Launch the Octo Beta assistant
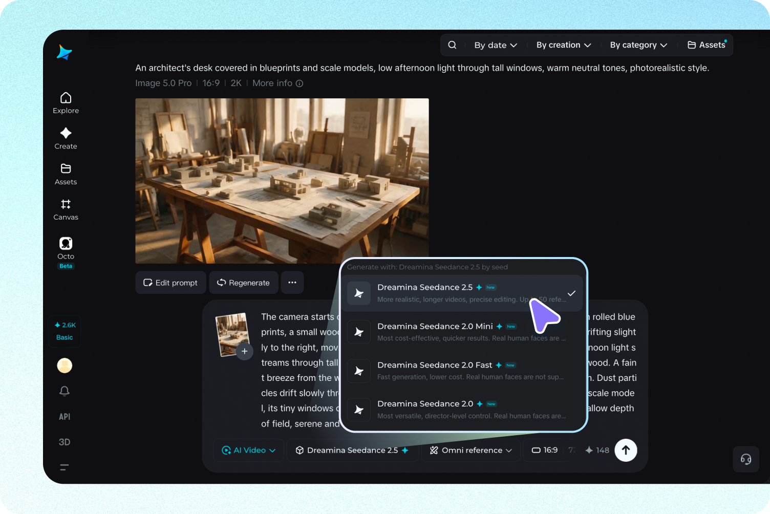The image size is (770, 514). [x=66, y=252]
